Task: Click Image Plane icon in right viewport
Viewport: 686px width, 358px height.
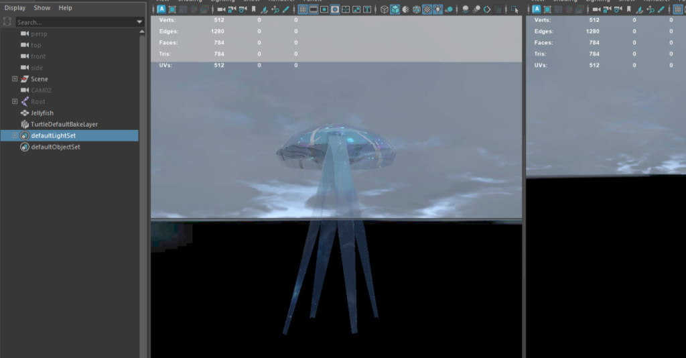Action: point(640,9)
